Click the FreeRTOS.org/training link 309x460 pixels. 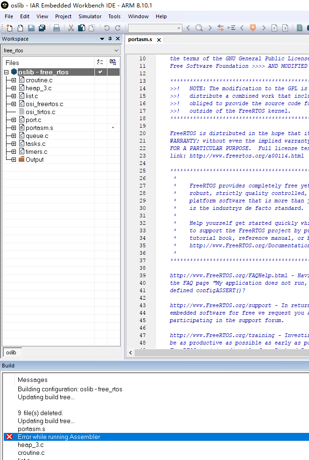coord(222,335)
